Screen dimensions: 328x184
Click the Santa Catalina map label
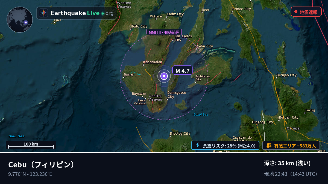[x=140, y=102]
